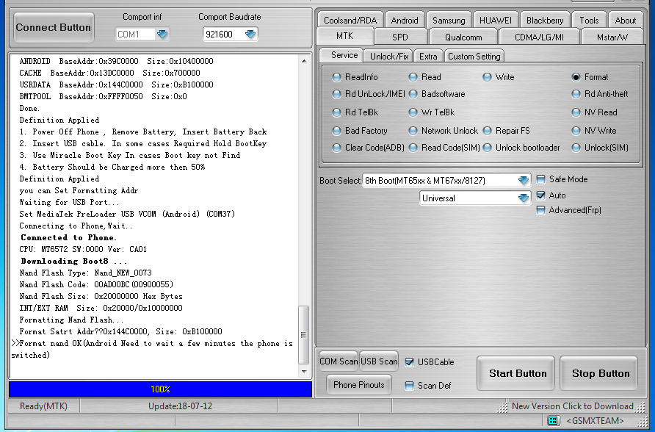655x432 pixels.
Task: Click the Start Button
Action: (516, 373)
